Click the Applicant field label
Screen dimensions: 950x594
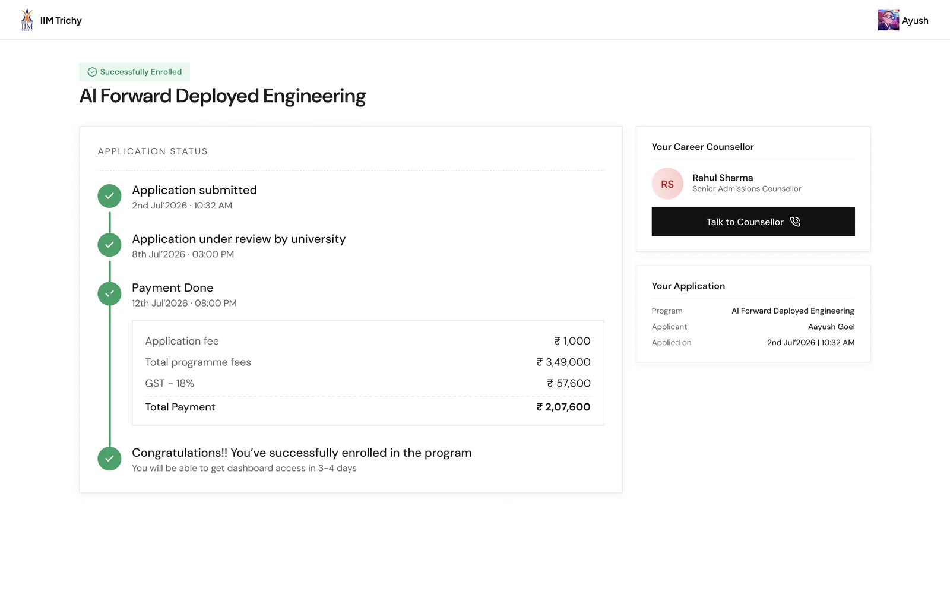(x=669, y=327)
